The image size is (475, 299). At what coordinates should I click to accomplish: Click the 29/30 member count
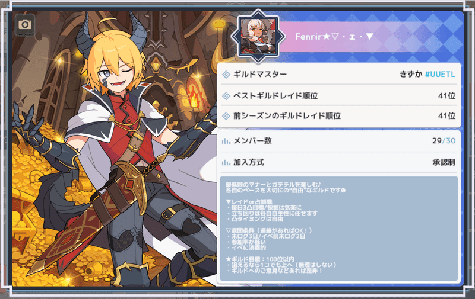[444, 141]
